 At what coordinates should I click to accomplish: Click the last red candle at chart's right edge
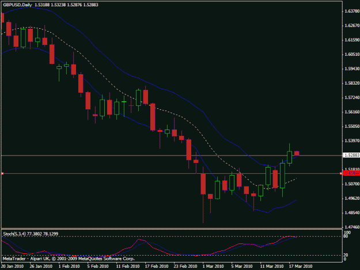click(297, 153)
